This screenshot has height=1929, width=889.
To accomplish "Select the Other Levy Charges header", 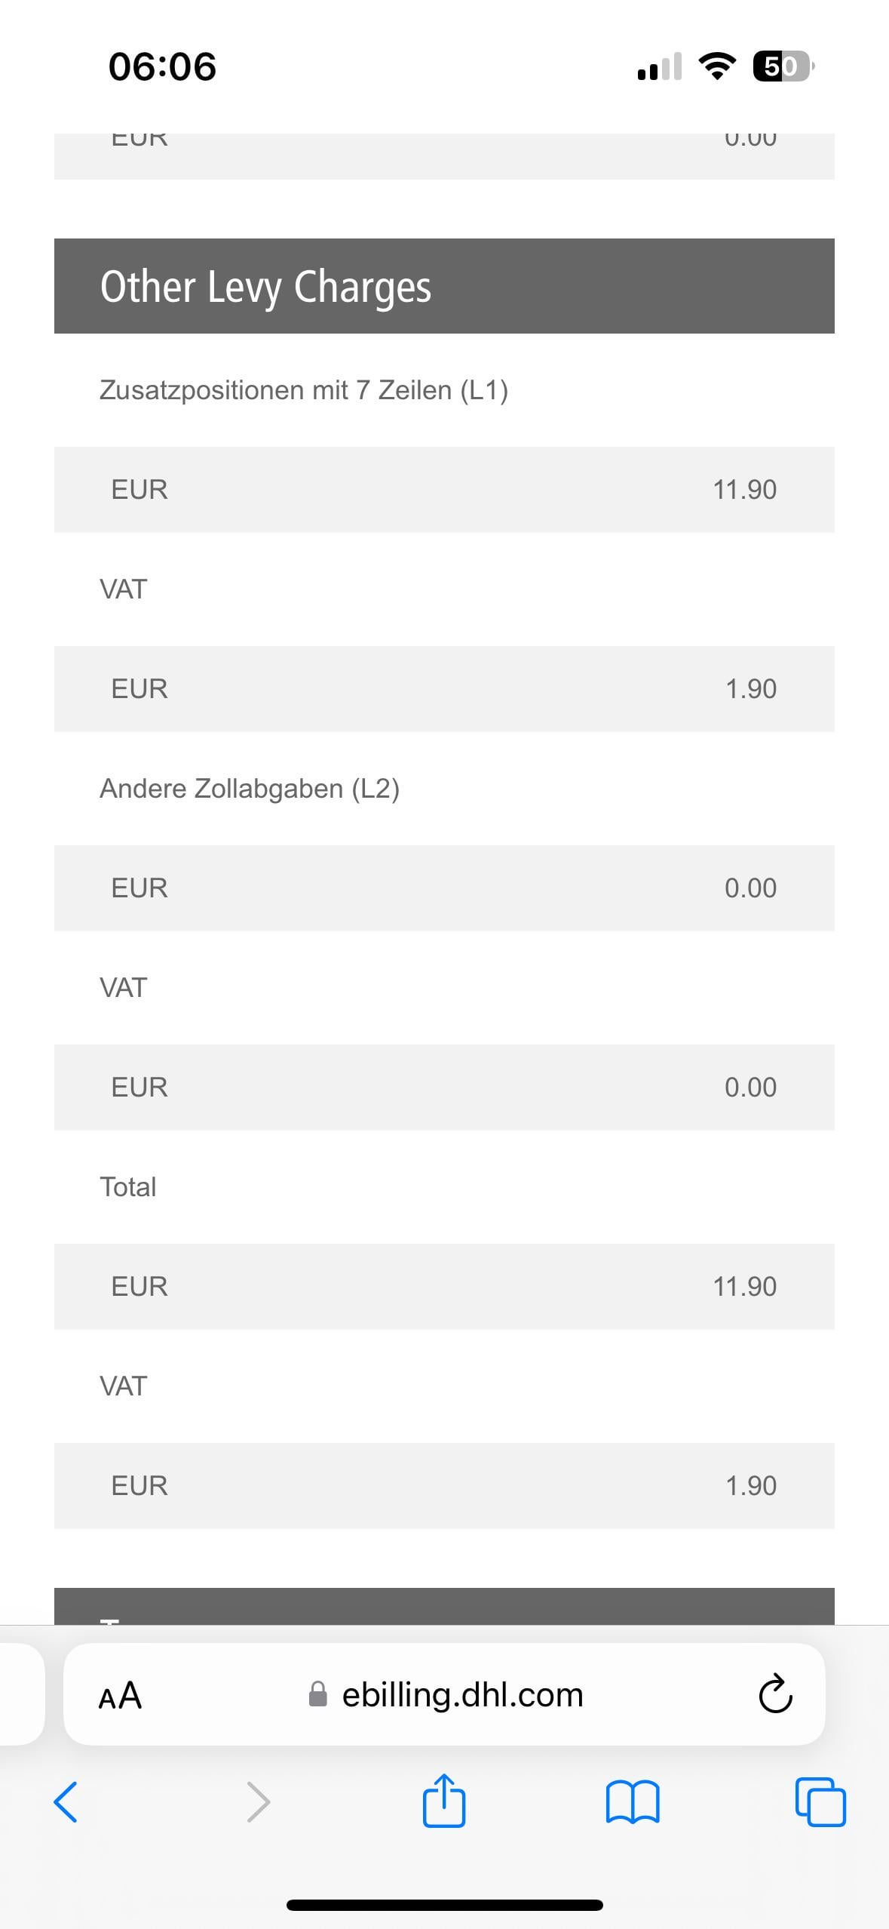I will pos(444,286).
